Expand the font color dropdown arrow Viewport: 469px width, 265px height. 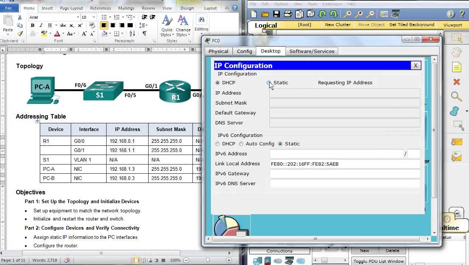coord(63,34)
